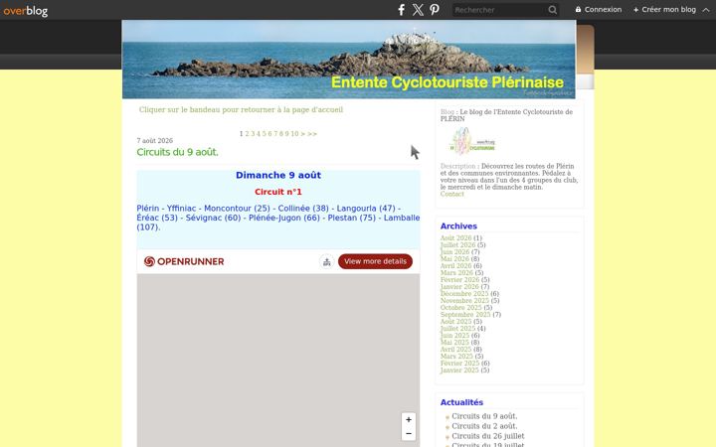Go to pagination page 3

click(253, 134)
